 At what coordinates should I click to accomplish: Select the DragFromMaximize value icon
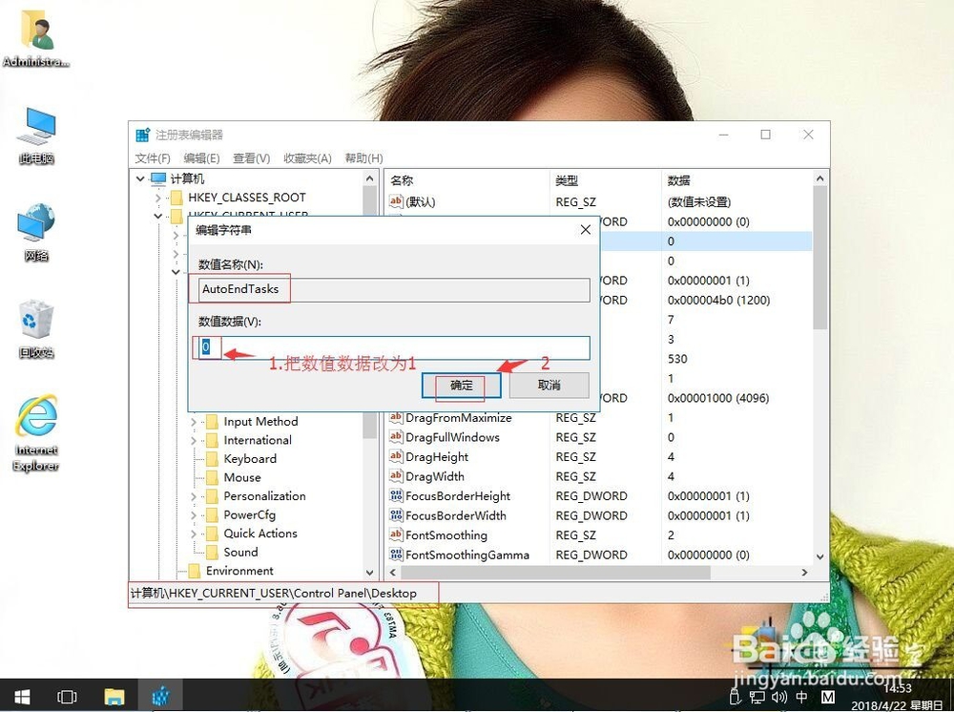(x=396, y=417)
